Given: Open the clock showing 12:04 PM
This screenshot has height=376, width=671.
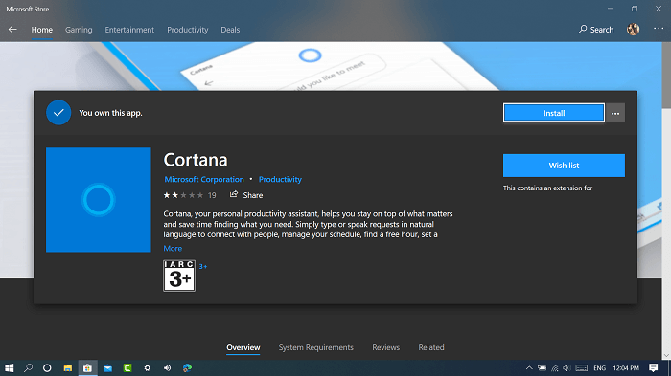Looking at the screenshot, I should click(626, 368).
